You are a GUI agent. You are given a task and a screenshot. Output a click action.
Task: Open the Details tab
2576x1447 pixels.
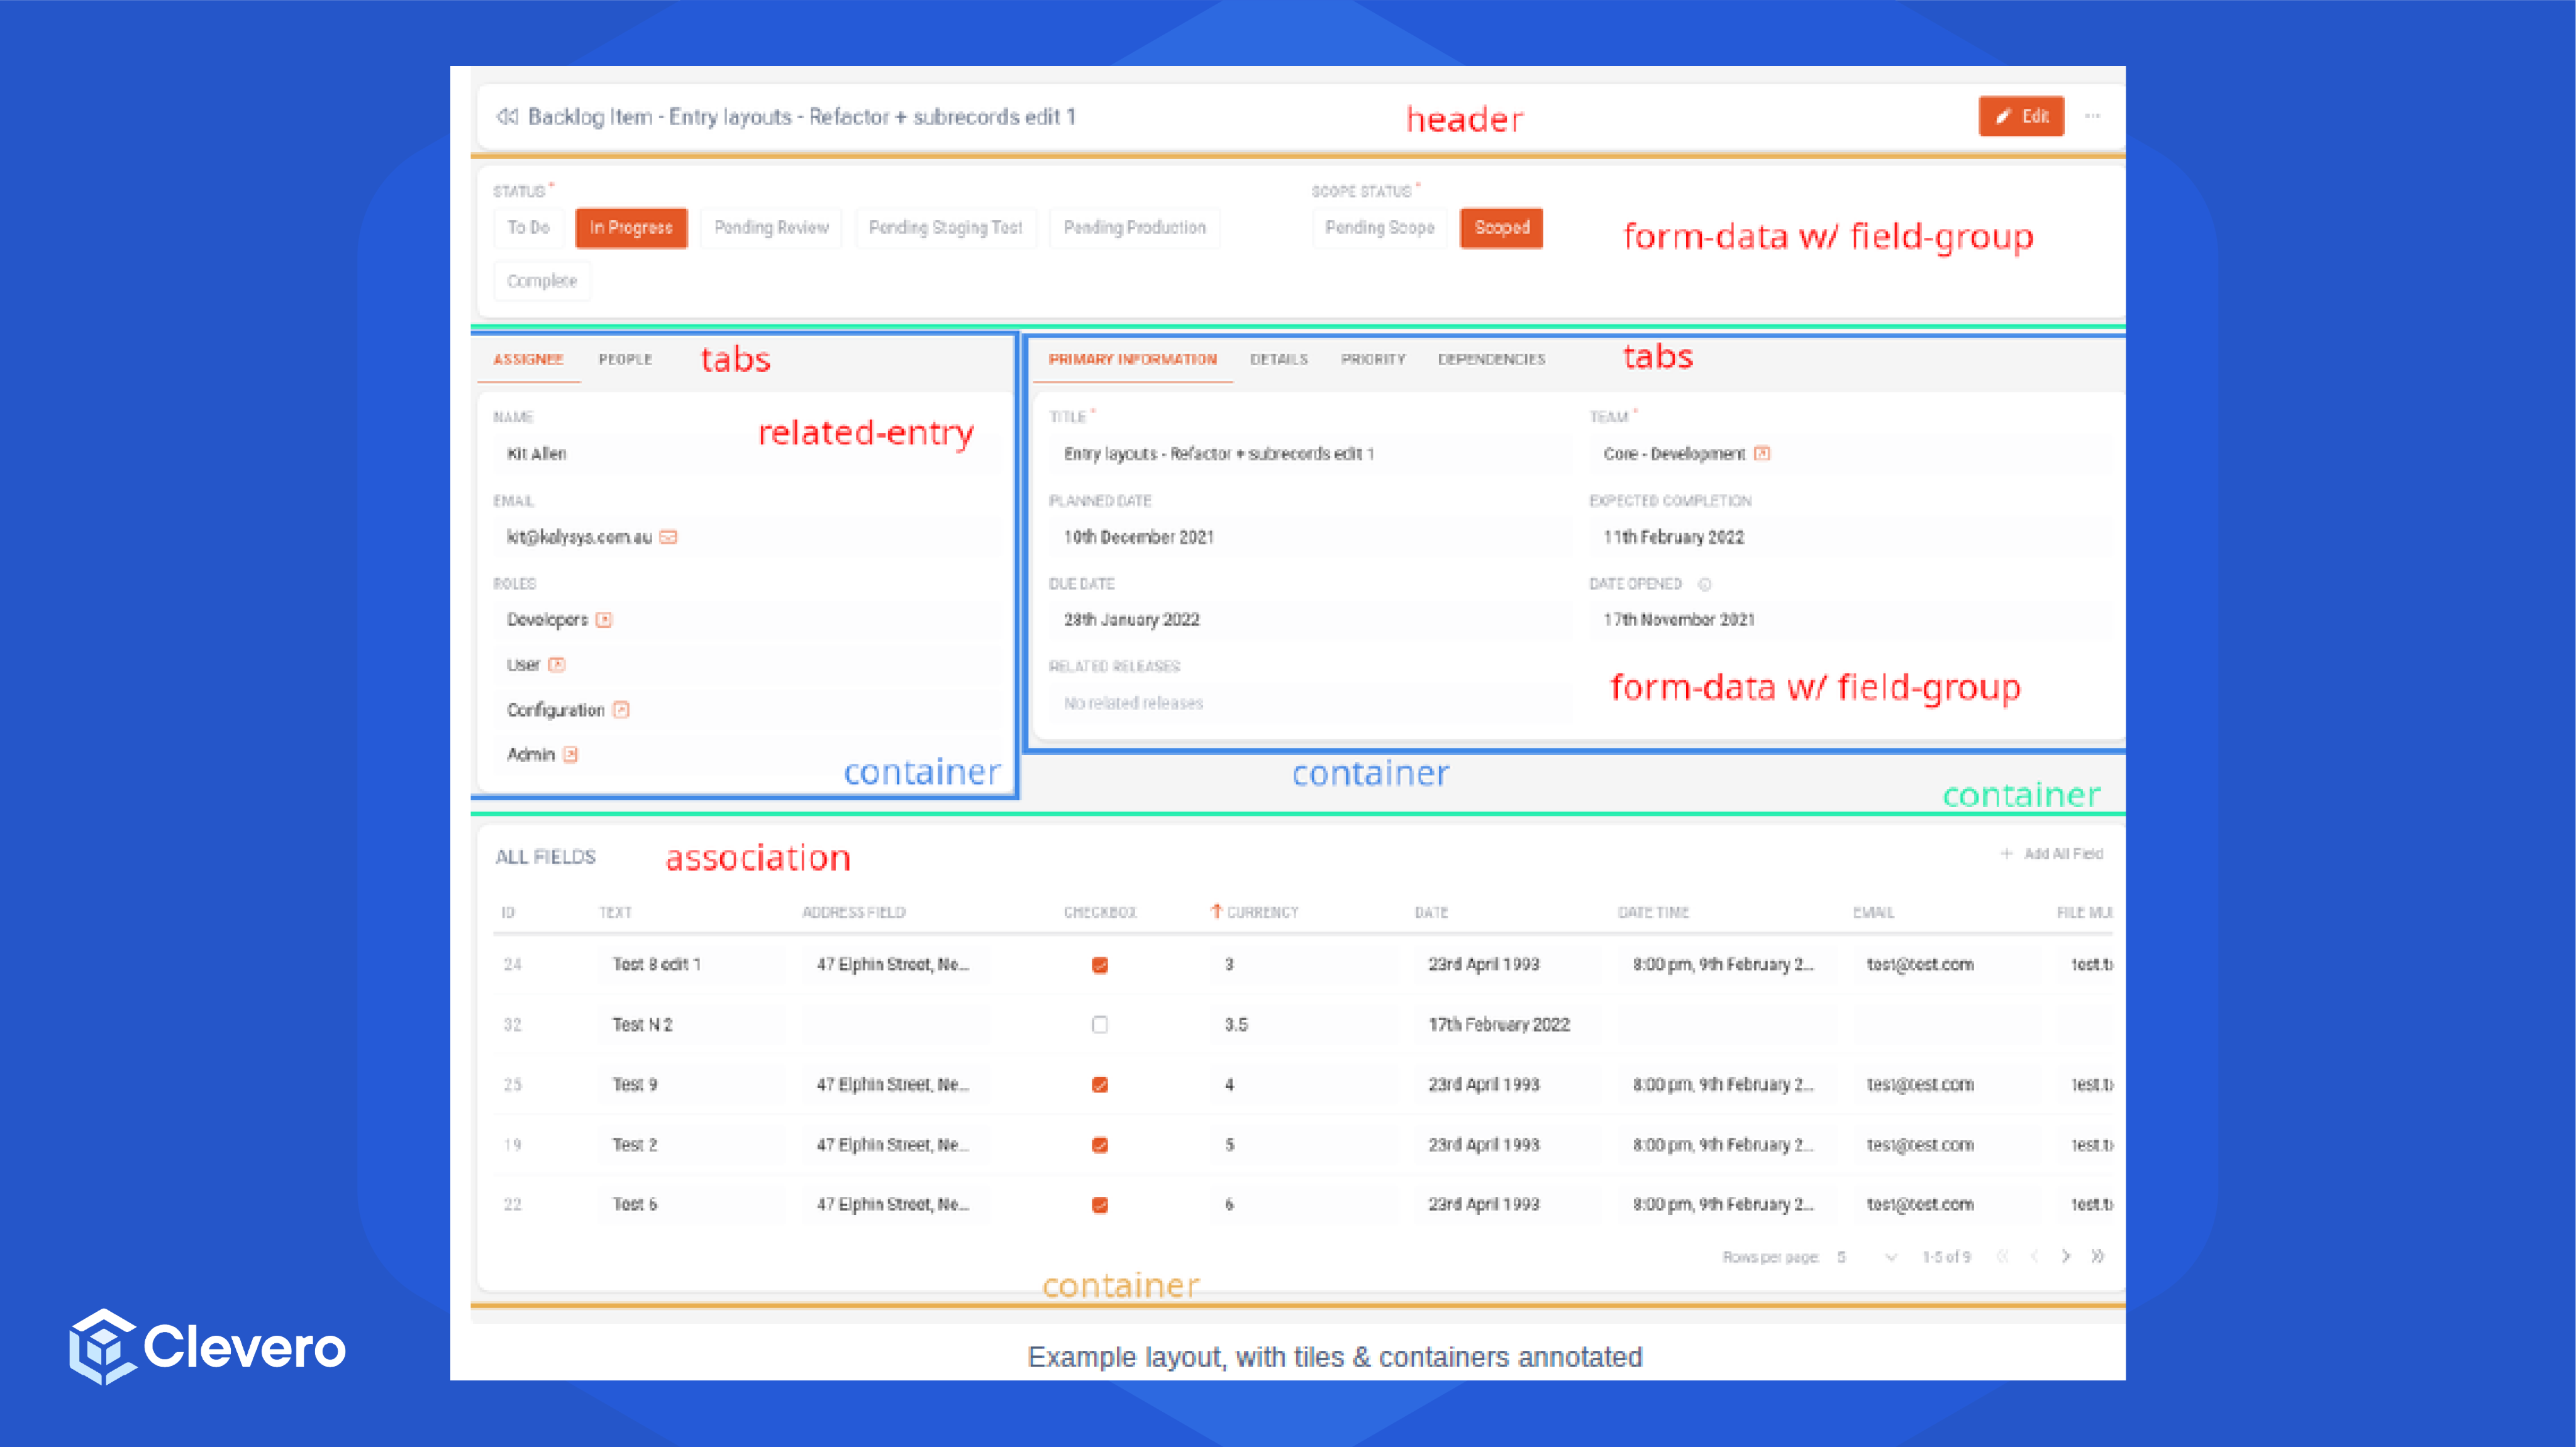(x=1279, y=360)
